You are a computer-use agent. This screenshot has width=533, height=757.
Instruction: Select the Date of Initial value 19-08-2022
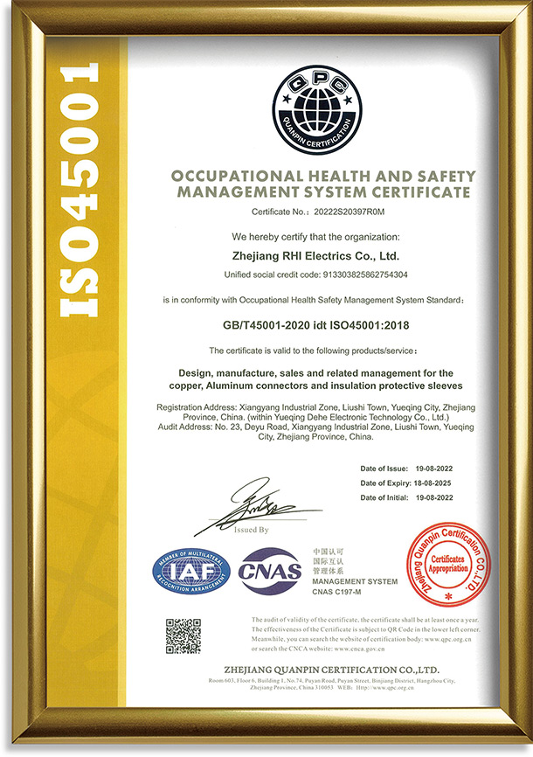point(434,497)
